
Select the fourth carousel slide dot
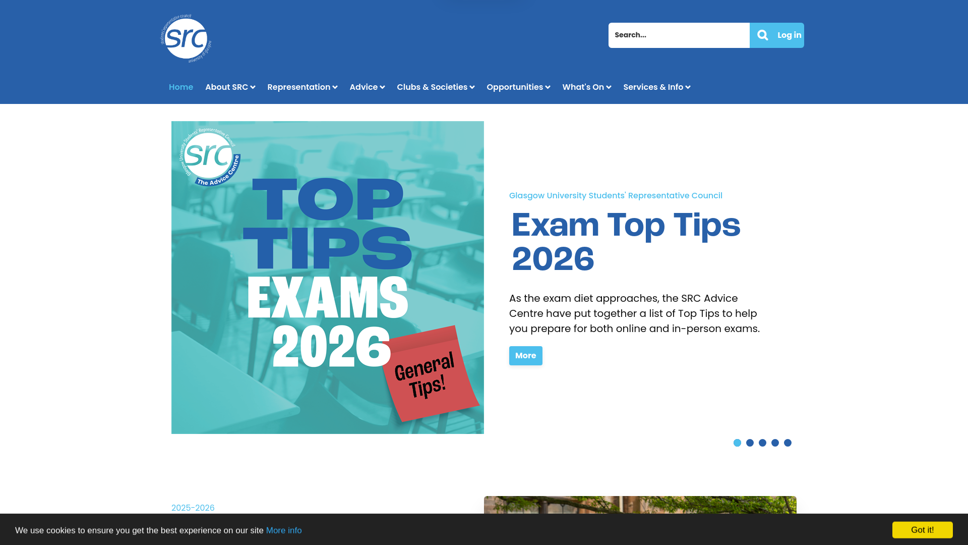coord(775,443)
